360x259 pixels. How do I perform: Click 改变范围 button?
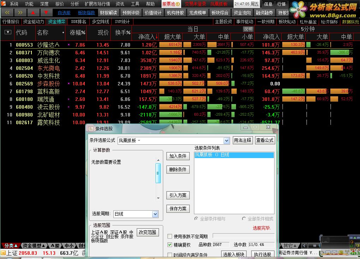point(147,232)
